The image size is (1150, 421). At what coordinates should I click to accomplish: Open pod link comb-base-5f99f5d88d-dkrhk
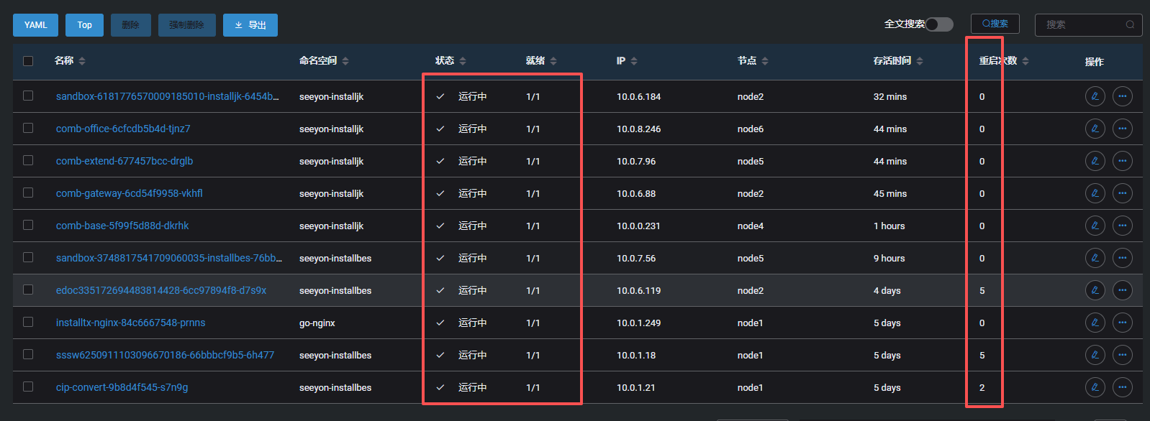pyautogui.click(x=122, y=226)
